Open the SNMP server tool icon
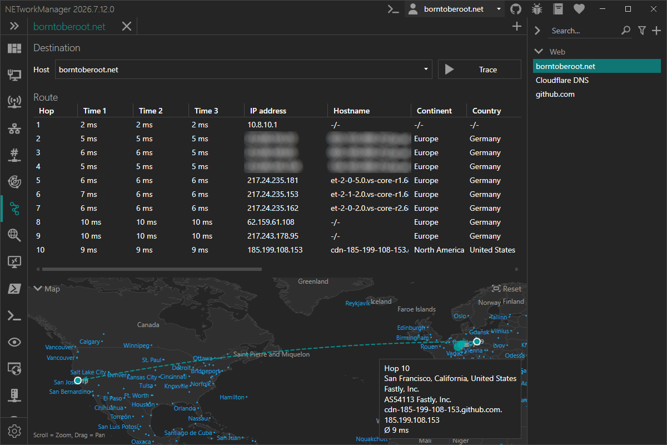The width and height of the screenshot is (667, 445). tap(14, 395)
